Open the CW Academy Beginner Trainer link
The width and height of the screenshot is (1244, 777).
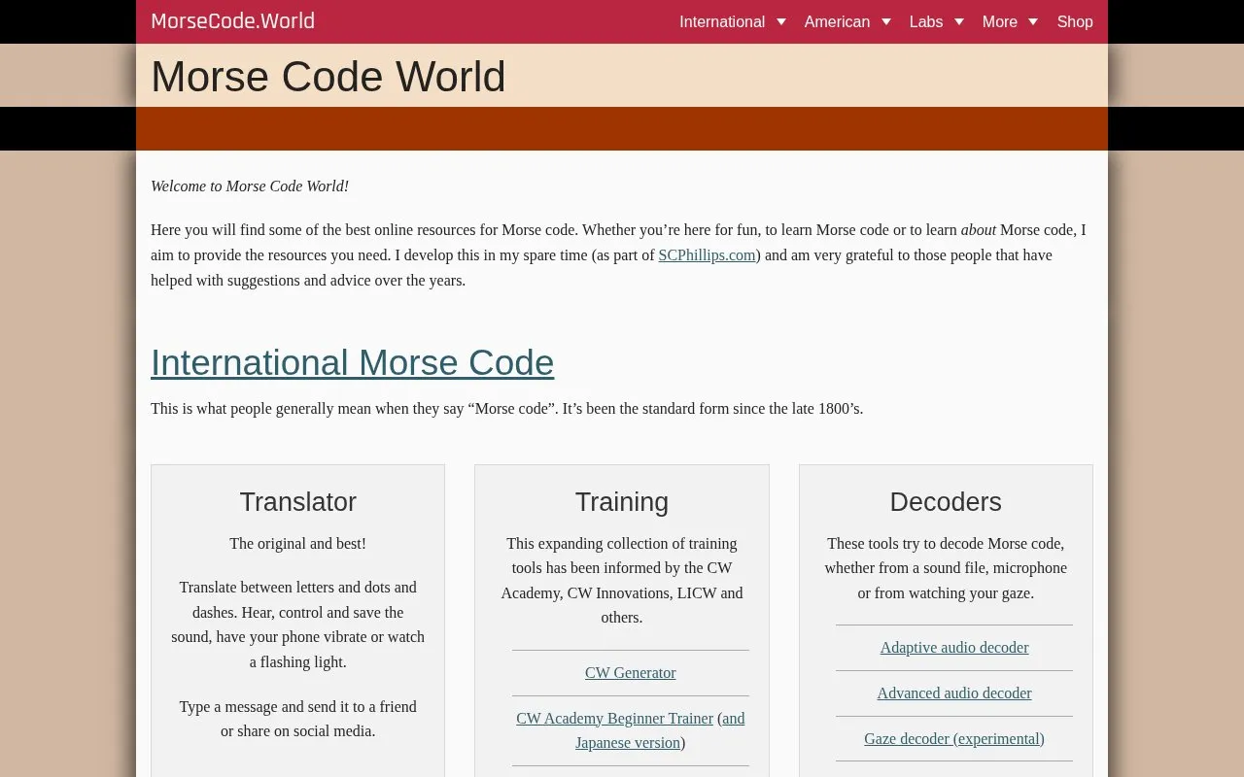click(614, 719)
